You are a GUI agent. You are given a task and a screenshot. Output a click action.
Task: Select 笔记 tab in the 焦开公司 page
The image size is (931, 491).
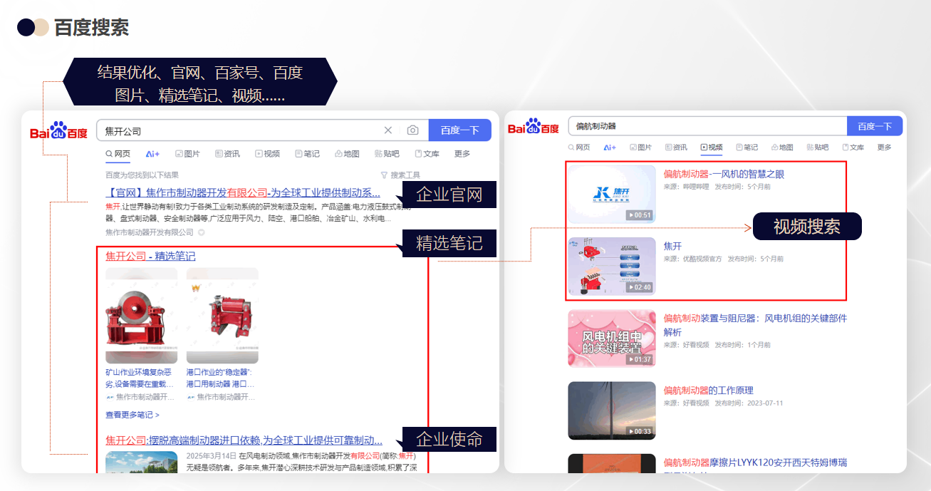pyautogui.click(x=308, y=153)
